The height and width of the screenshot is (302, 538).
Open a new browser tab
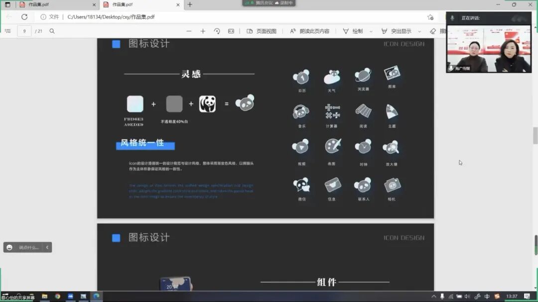[x=191, y=4]
